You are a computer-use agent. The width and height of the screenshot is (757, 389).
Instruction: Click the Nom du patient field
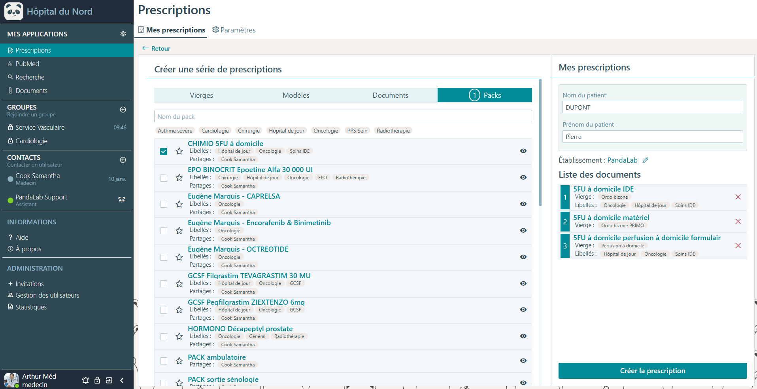pyautogui.click(x=653, y=107)
